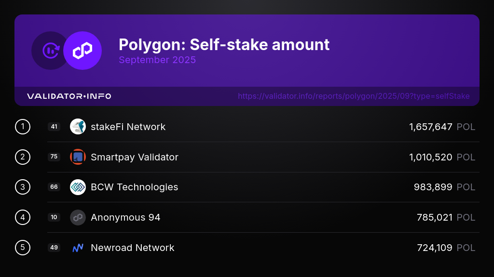Screen dimensions: 494x277
Task: Open the stakeFi Network validator name
Action: click(x=128, y=127)
